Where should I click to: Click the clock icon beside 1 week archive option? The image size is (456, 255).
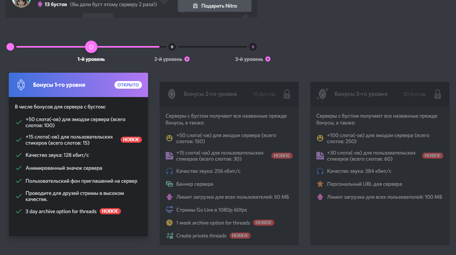[169, 223]
